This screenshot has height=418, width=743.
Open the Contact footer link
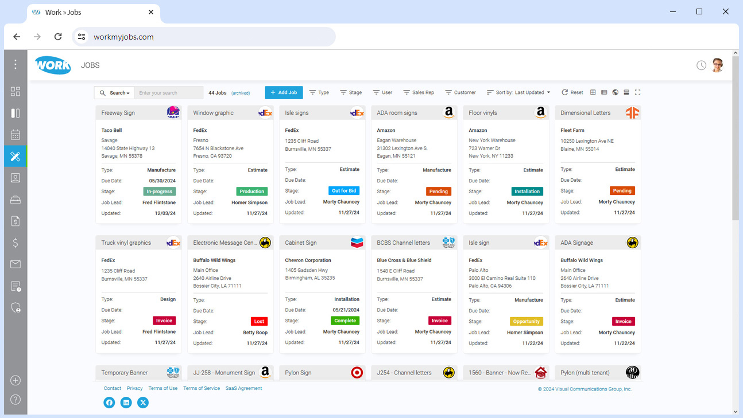coord(113,388)
